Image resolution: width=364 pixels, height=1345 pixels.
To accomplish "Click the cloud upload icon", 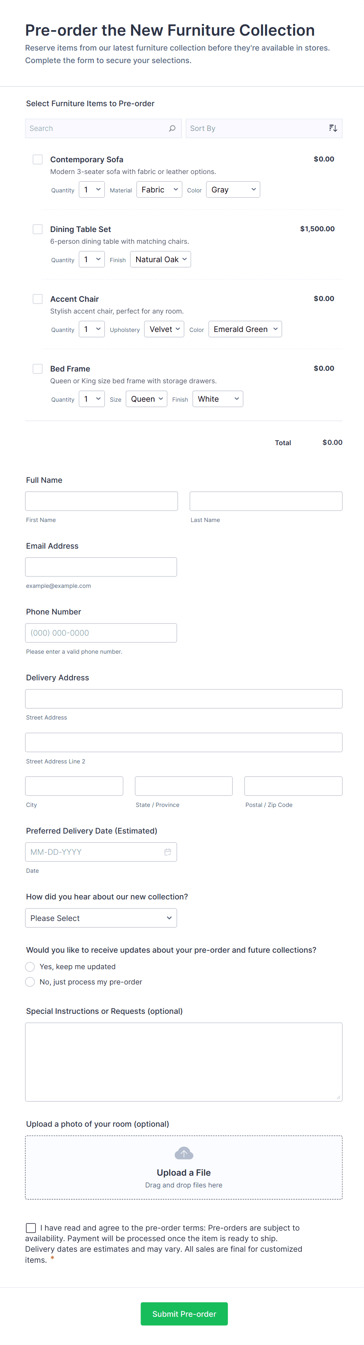I will pos(184,1153).
